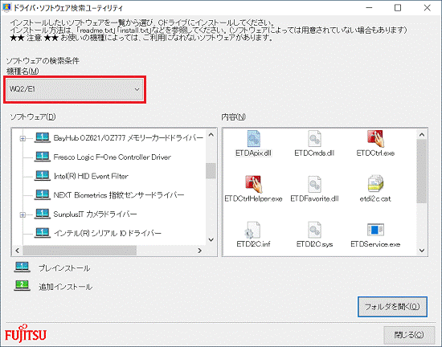Select NEXT Biometrics 指紋センサードライバー entry
442x347 pixels.
coord(119,195)
